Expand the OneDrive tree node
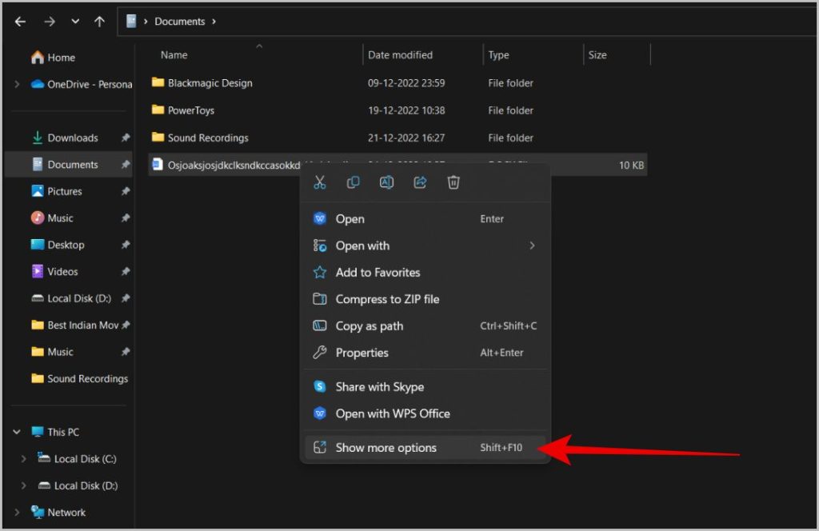 (x=18, y=84)
